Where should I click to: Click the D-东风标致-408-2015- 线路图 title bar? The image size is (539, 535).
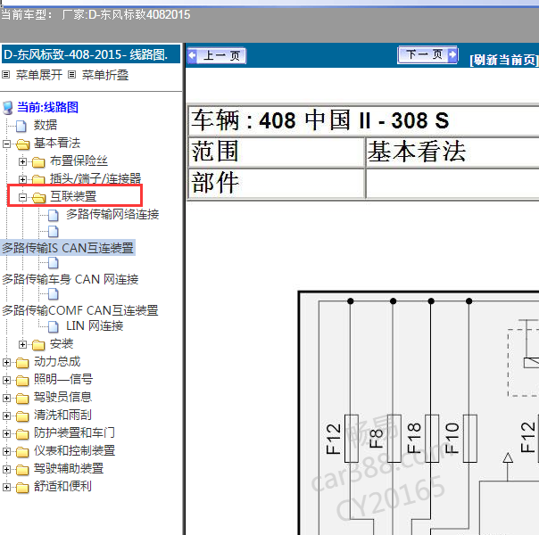[x=91, y=54]
